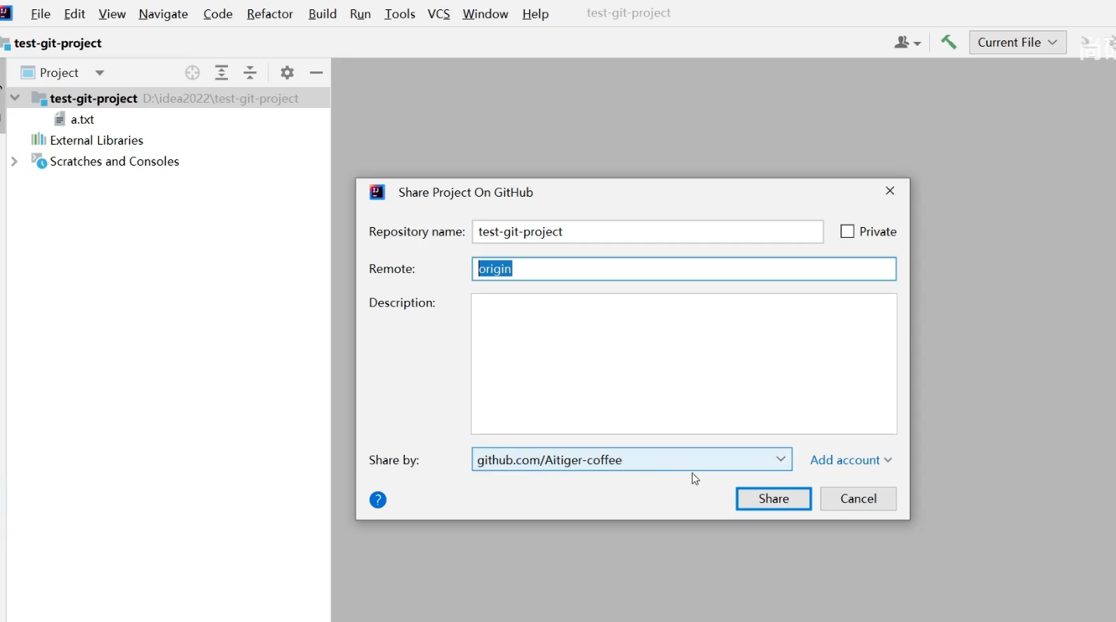This screenshot has width=1116, height=622.
Task: Click the D:\idea2022\test-git-project path text
Action: [x=221, y=98]
